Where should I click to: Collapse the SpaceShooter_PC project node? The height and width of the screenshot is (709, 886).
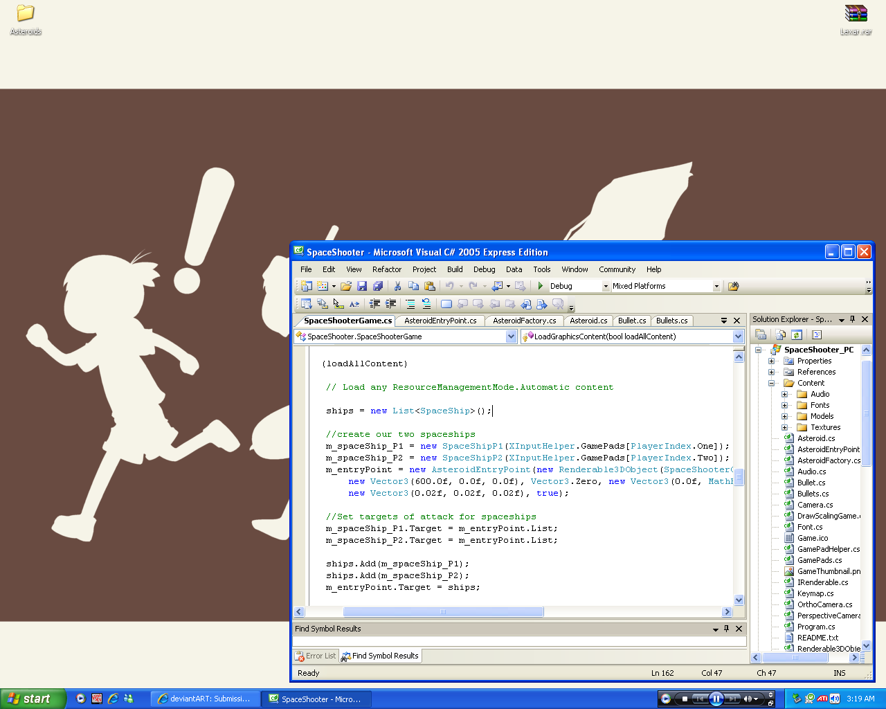click(x=758, y=350)
